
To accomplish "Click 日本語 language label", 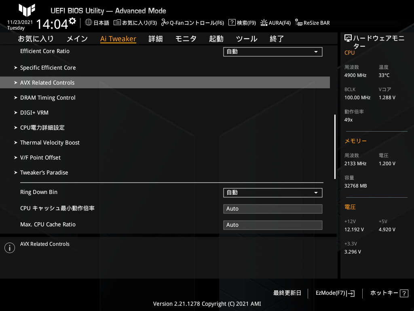I will point(101,23).
